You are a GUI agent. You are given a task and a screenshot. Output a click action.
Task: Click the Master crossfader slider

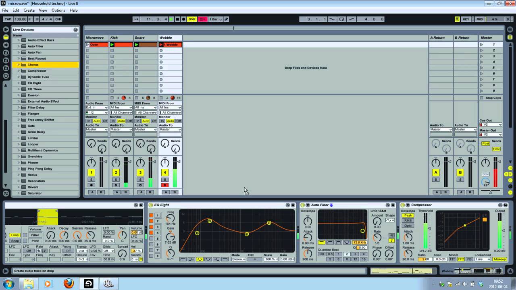[x=491, y=192]
